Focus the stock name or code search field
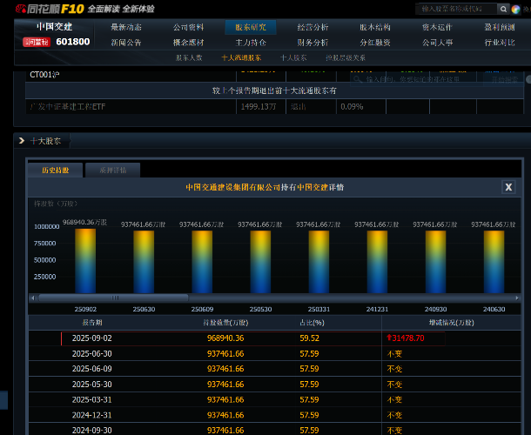Viewport: 531px width, 435px height. click(x=457, y=10)
